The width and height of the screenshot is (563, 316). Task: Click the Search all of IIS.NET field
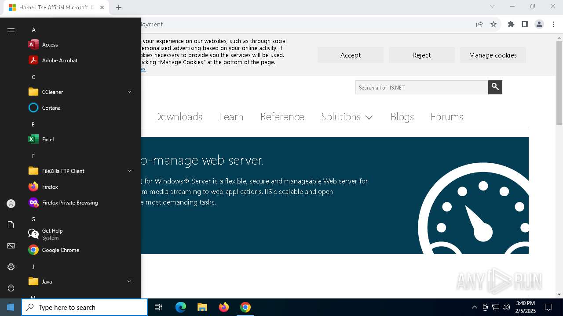pos(422,87)
